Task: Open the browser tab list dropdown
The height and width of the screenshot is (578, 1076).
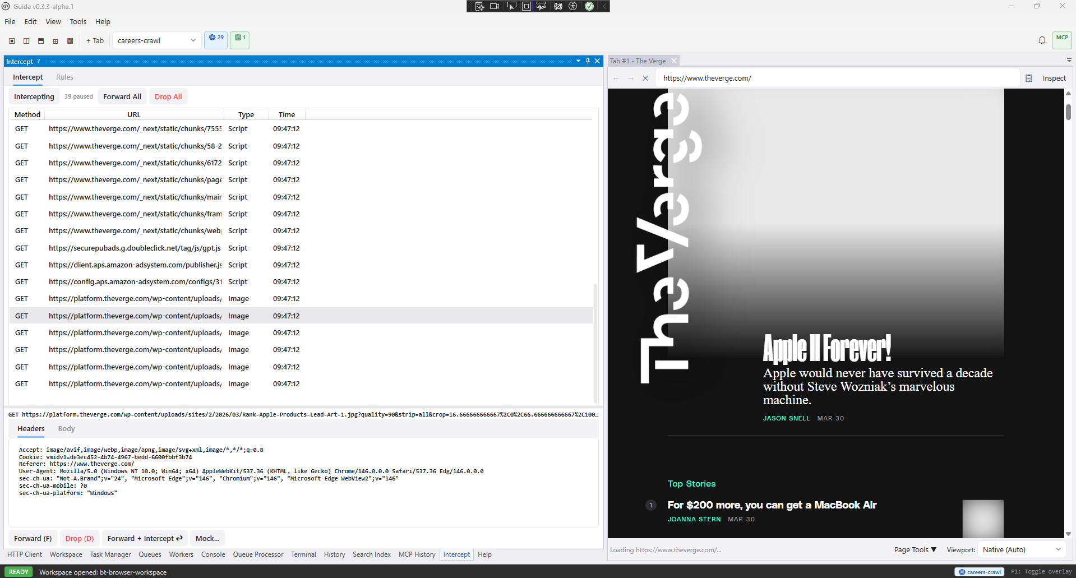Action: pos(1069,60)
